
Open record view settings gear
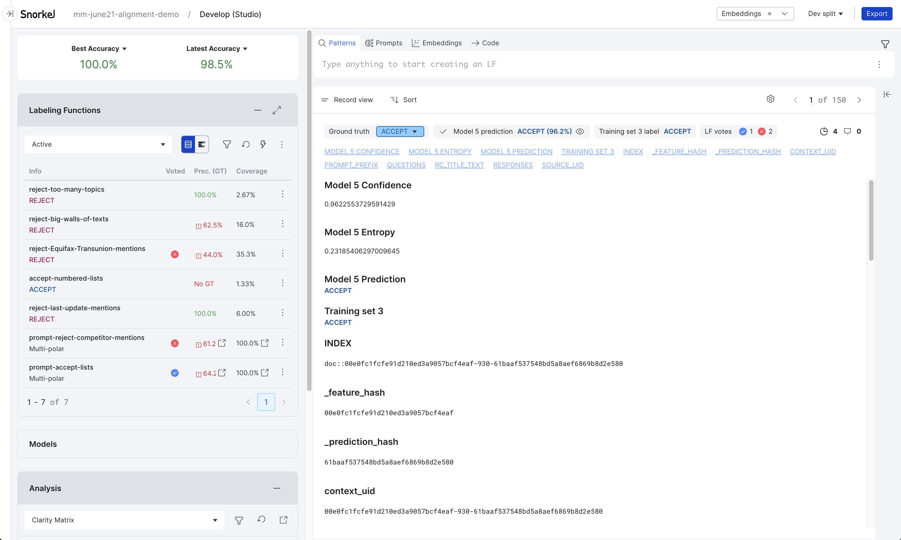[x=770, y=99]
